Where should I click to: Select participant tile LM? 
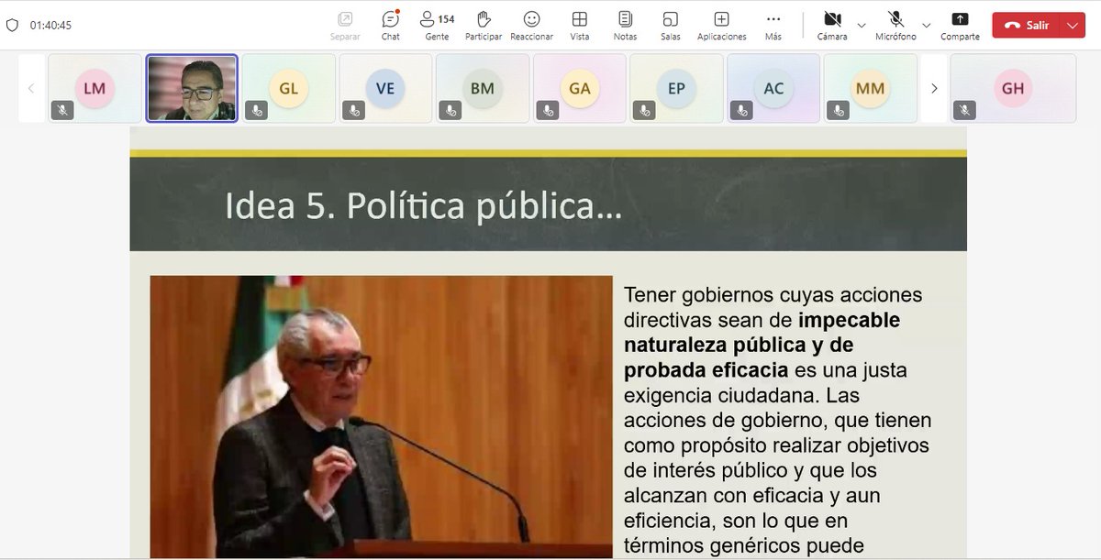[95, 88]
